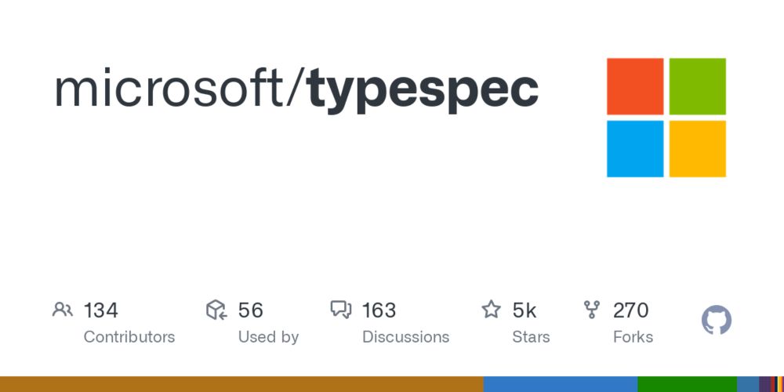The height and width of the screenshot is (392, 784).
Task: Click the Stars star icon
Action: tap(491, 310)
